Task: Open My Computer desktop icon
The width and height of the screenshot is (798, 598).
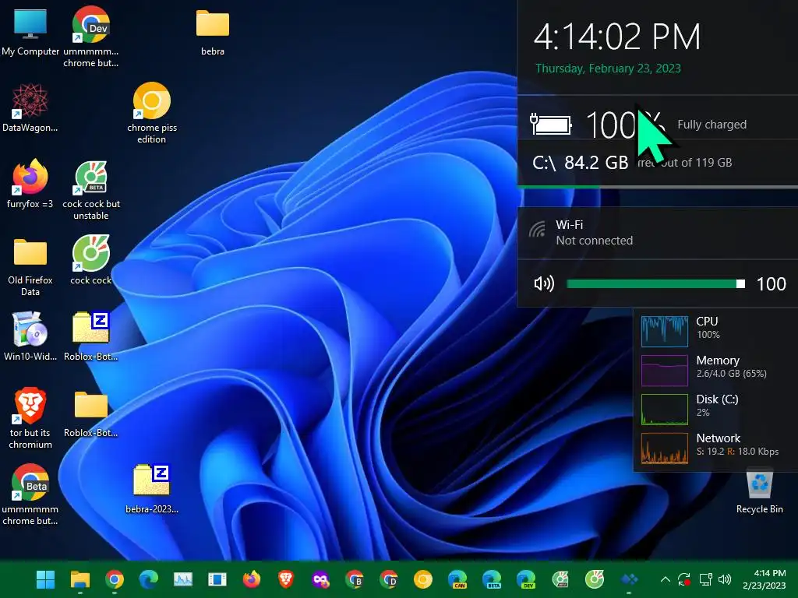Action: click(30, 32)
